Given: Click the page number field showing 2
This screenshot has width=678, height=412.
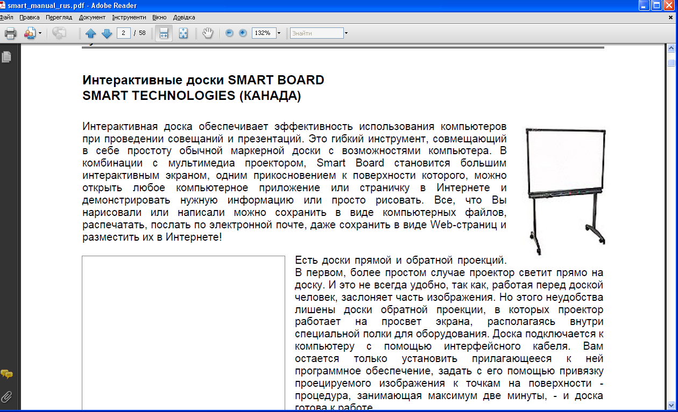Looking at the screenshot, I should coord(124,33).
